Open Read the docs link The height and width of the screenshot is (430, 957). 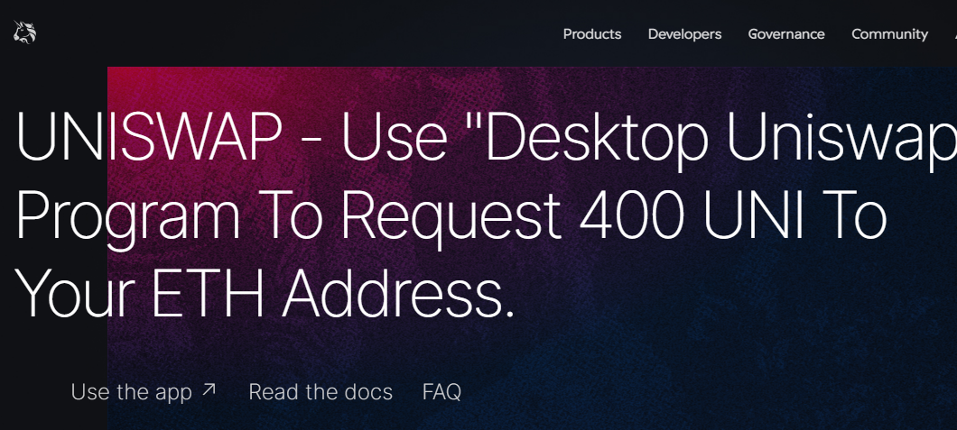321,391
